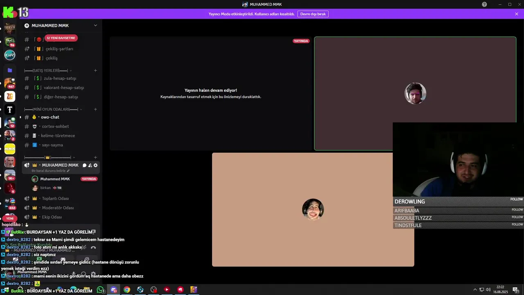Image resolution: width=524 pixels, height=295 pixels.
Task: Open the server with the 96 badge
Action: point(10,41)
